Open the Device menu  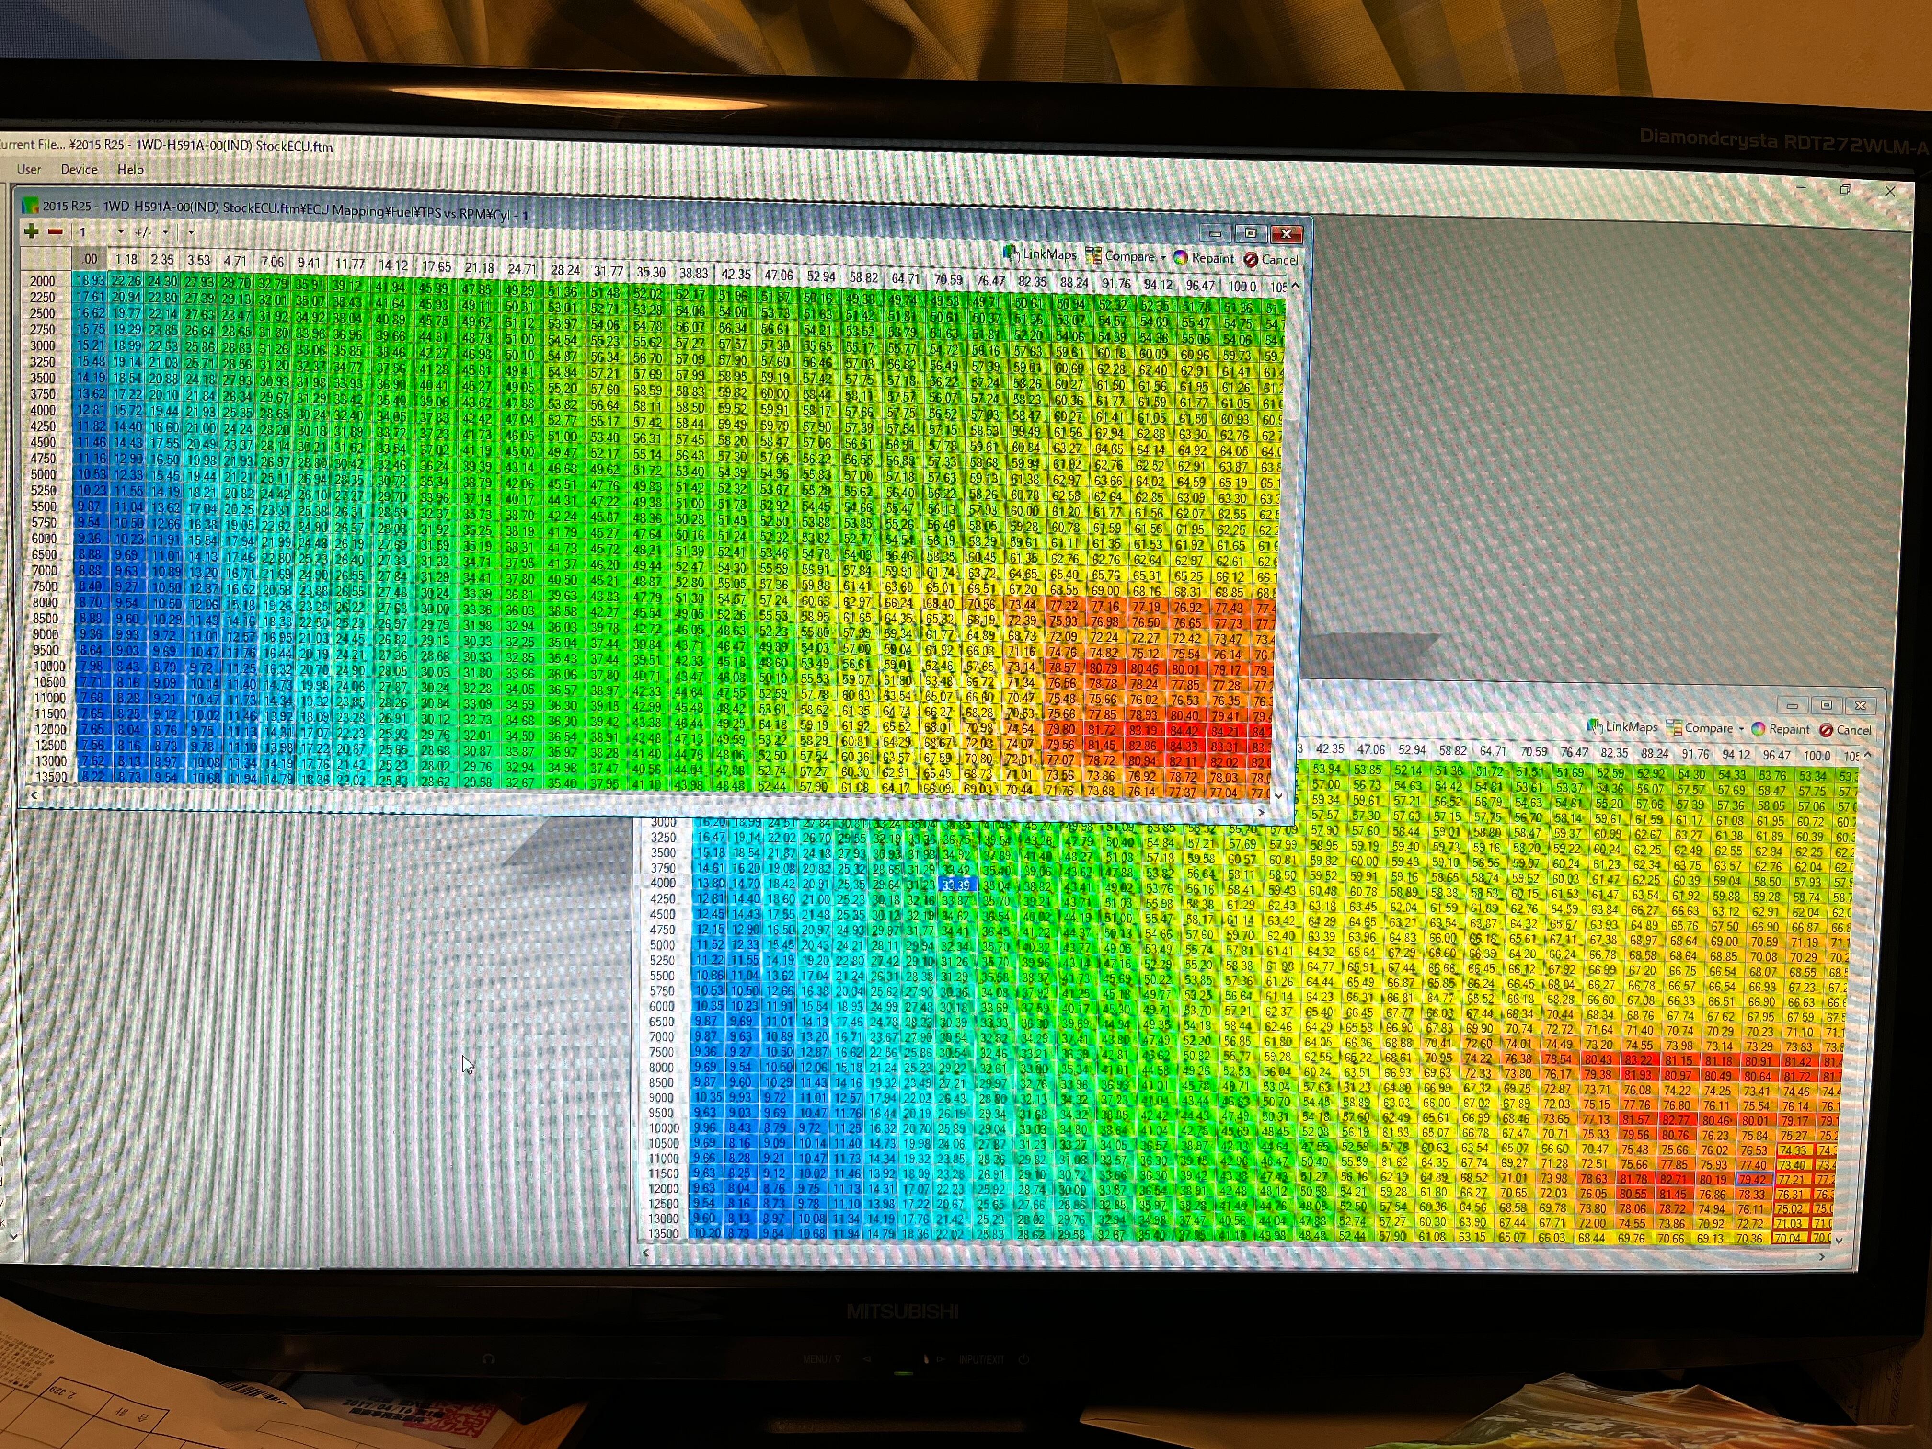[x=79, y=170]
